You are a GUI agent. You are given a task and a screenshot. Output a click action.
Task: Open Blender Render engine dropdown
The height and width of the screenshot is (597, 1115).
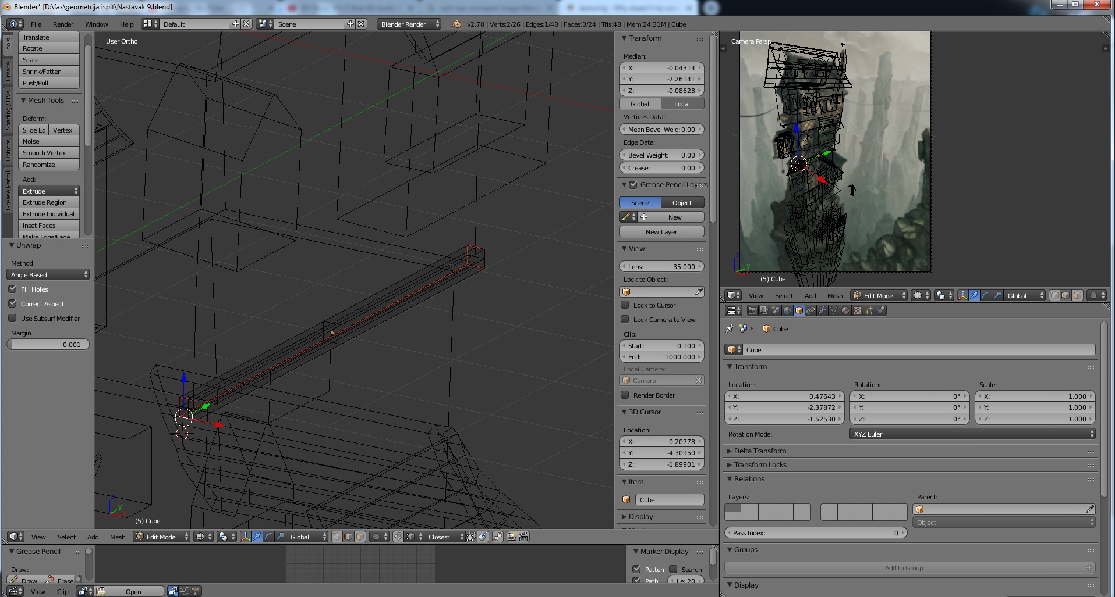409,24
